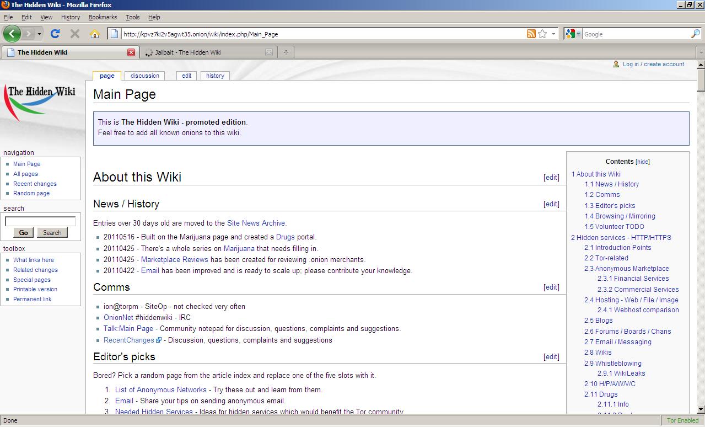
Task: Click the user icon next to Log in
Action: coord(616,64)
